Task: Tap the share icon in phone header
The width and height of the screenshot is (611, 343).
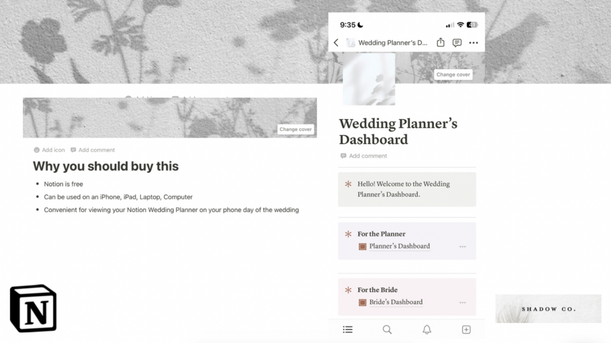Action: click(440, 42)
